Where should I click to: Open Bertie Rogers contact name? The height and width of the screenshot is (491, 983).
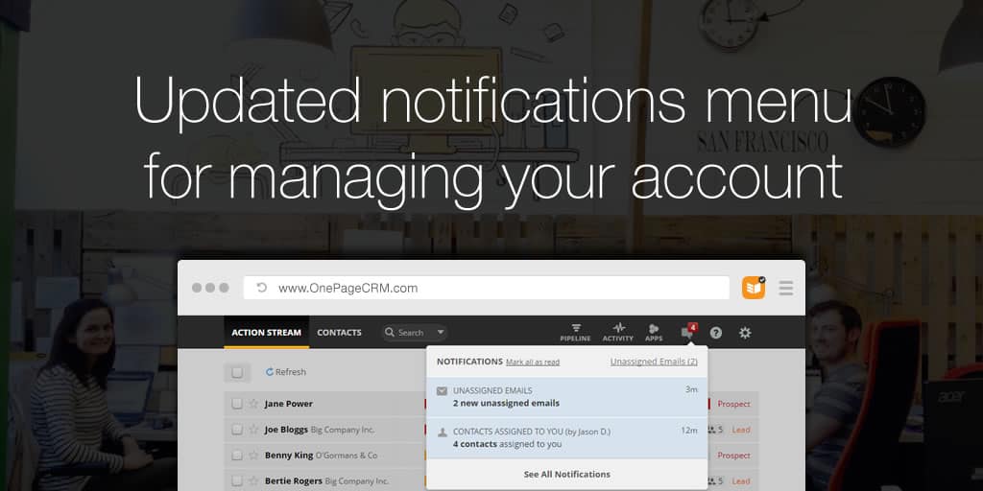[294, 481]
